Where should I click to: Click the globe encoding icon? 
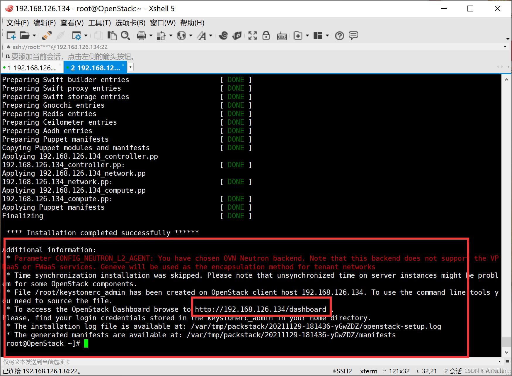181,35
